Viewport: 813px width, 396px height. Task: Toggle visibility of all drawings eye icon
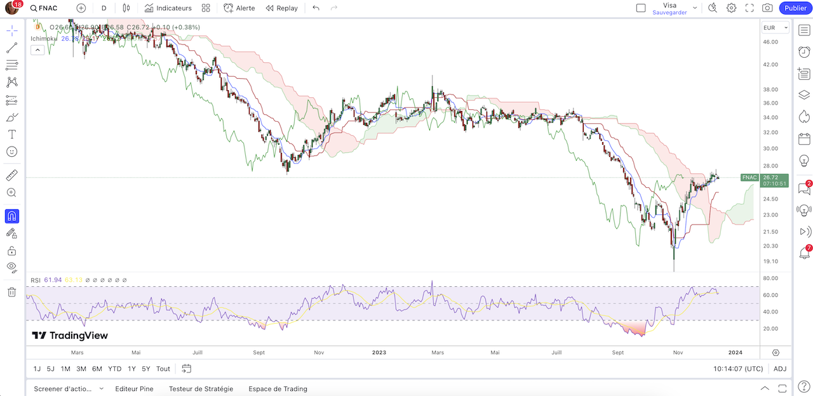click(11, 267)
